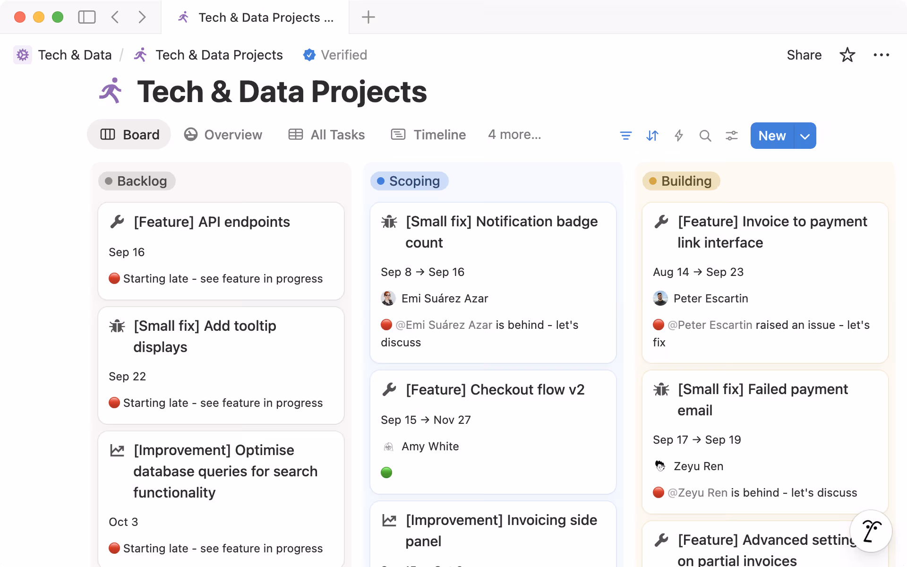Open display options via sliders icon

[x=731, y=136]
